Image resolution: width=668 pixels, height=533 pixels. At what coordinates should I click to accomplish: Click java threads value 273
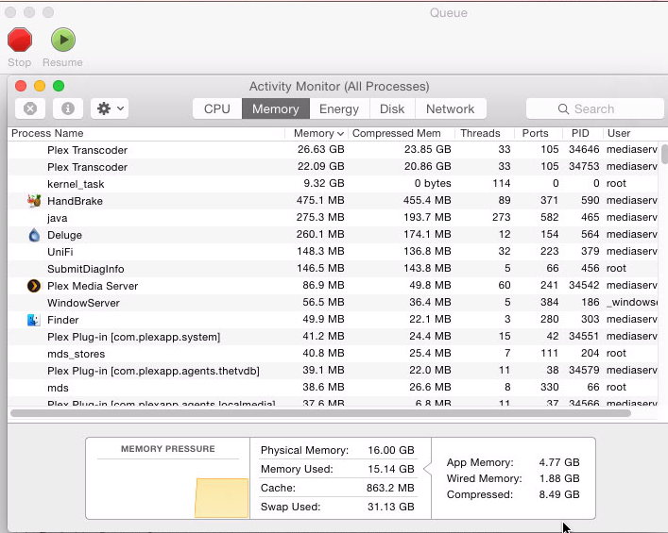coord(502,217)
